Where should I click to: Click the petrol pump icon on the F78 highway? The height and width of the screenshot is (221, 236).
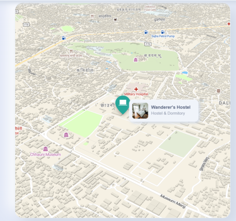[x=64, y=38]
